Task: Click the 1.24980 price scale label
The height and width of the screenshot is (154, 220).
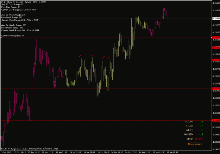Action: [216, 135]
